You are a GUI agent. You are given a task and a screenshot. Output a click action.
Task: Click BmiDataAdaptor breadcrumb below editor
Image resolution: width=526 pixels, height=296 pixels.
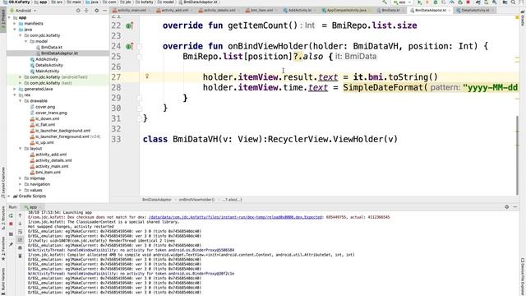pyautogui.click(x=157, y=200)
